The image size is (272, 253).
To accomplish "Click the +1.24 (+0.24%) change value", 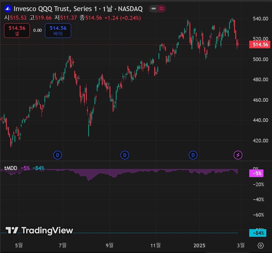I will (x=123, y=18).
